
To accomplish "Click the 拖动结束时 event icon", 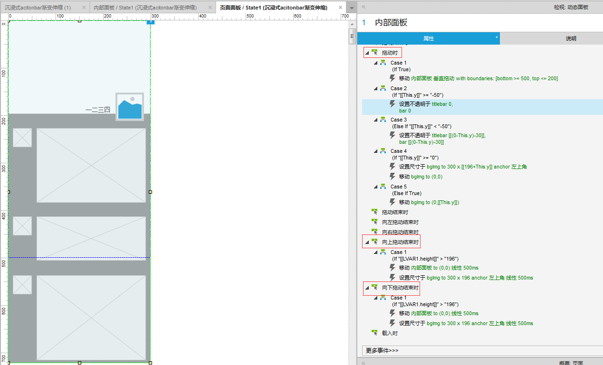I will (x=375, y=212).
